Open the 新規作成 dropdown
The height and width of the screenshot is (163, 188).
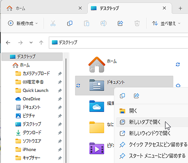[x=23, y=23]
